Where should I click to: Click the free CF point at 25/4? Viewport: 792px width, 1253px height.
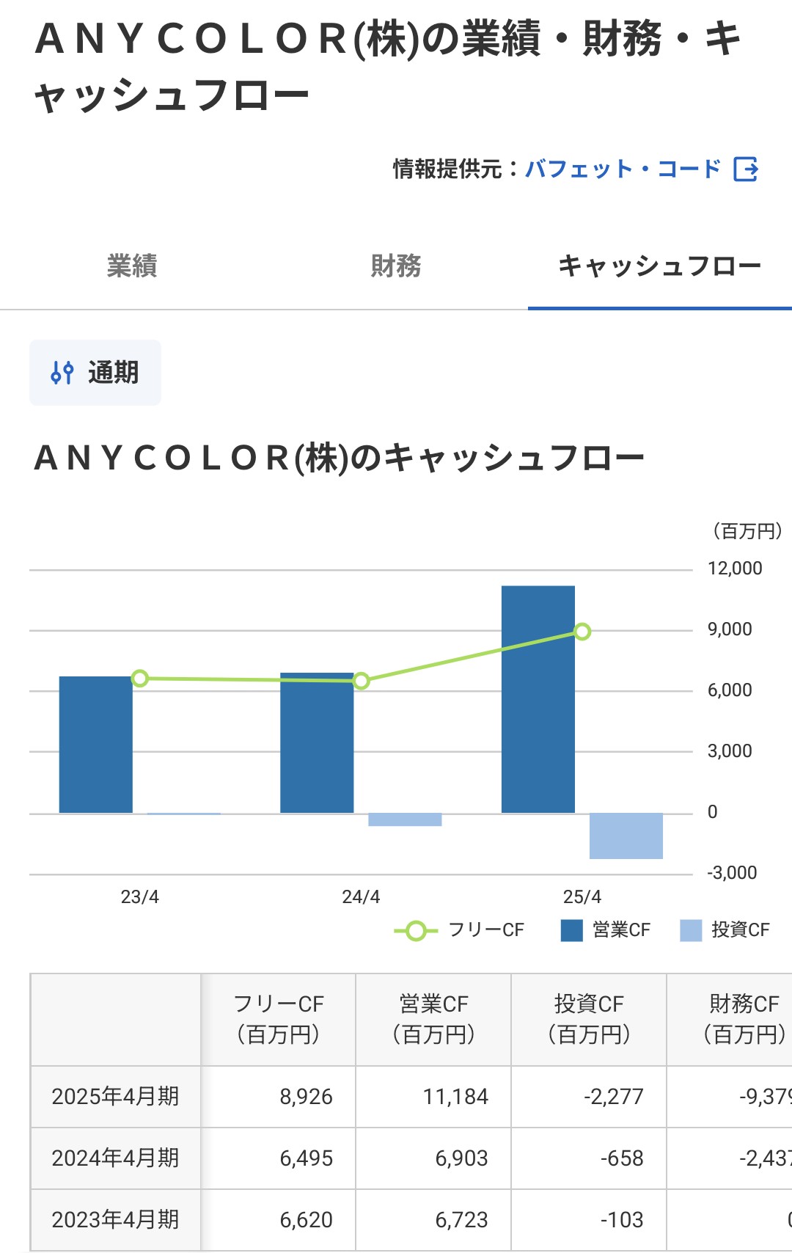[582, 632]
